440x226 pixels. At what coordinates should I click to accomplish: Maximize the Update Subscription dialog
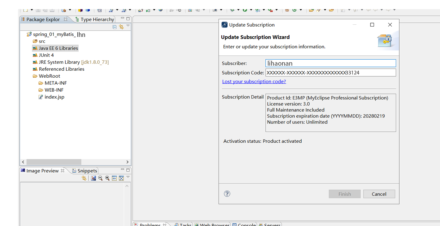click(x=372, y=25)
